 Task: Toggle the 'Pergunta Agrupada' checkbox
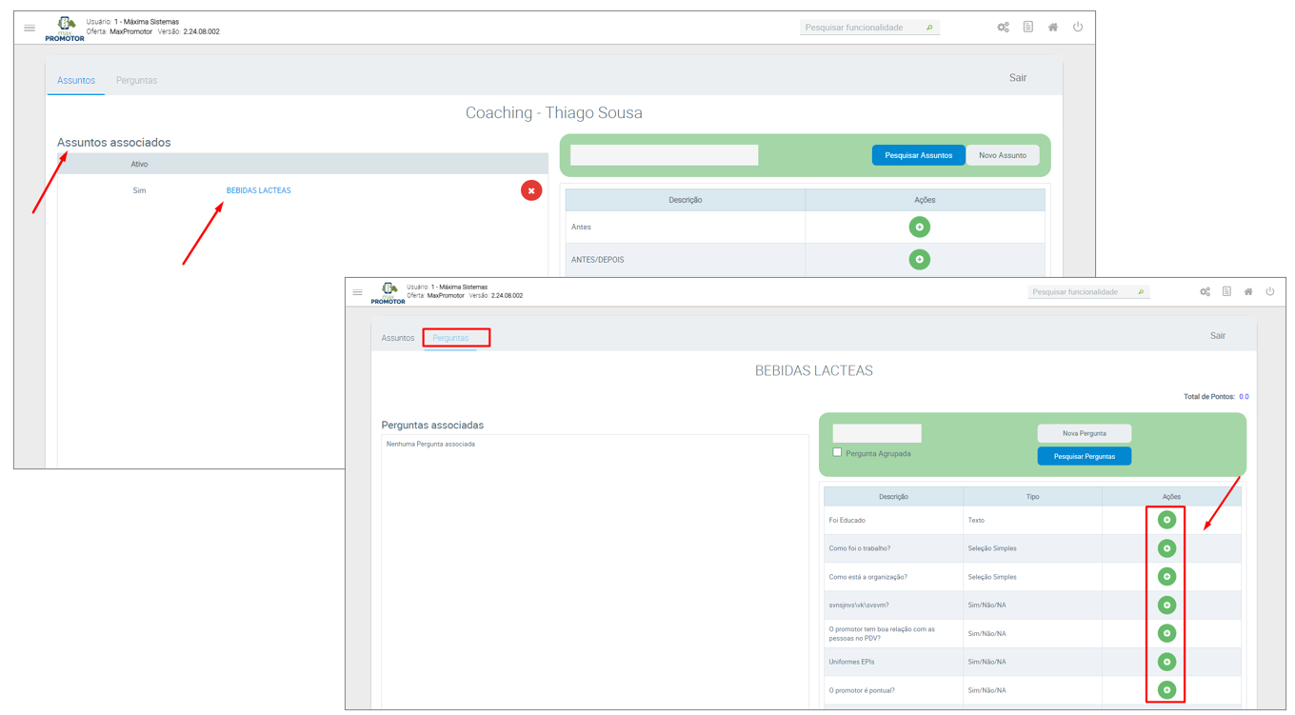[x=837, y=452]
